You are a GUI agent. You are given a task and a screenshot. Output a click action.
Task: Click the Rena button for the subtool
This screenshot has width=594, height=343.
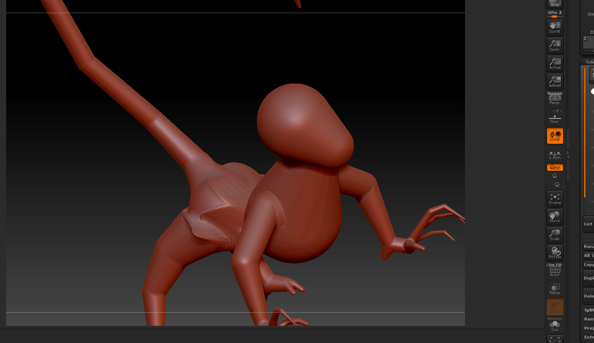coord(588,247)
